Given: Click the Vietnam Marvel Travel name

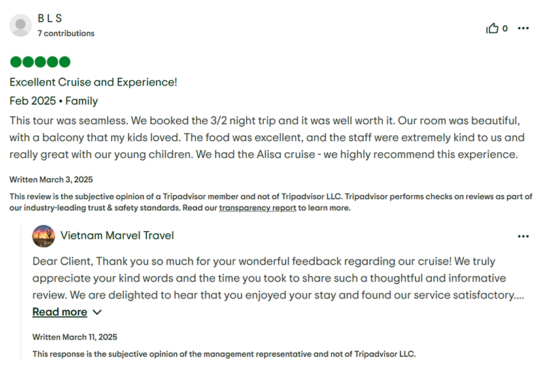Looking at the screenshot, I should point(117,235).
